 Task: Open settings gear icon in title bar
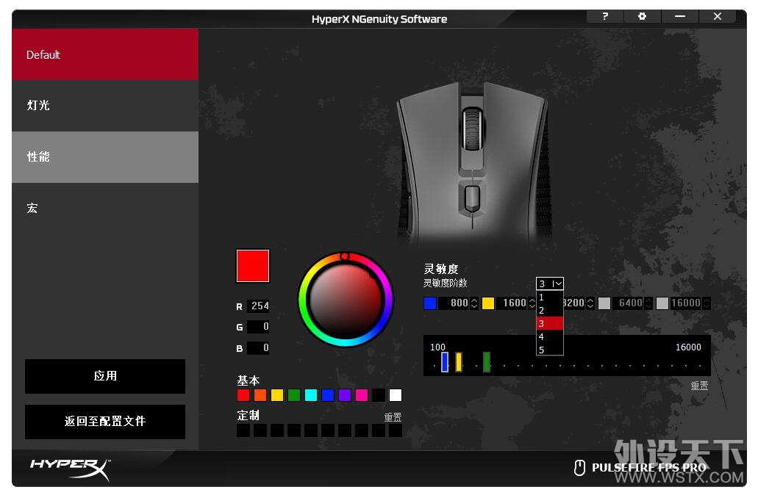coord(642,16)
